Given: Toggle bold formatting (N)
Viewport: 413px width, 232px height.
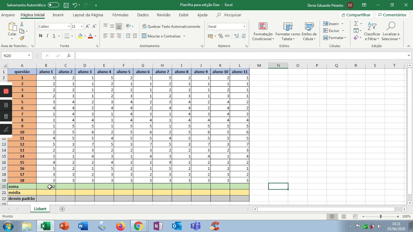Looking at the screenshot, I should pyautogui.click(x=40, y=36).
